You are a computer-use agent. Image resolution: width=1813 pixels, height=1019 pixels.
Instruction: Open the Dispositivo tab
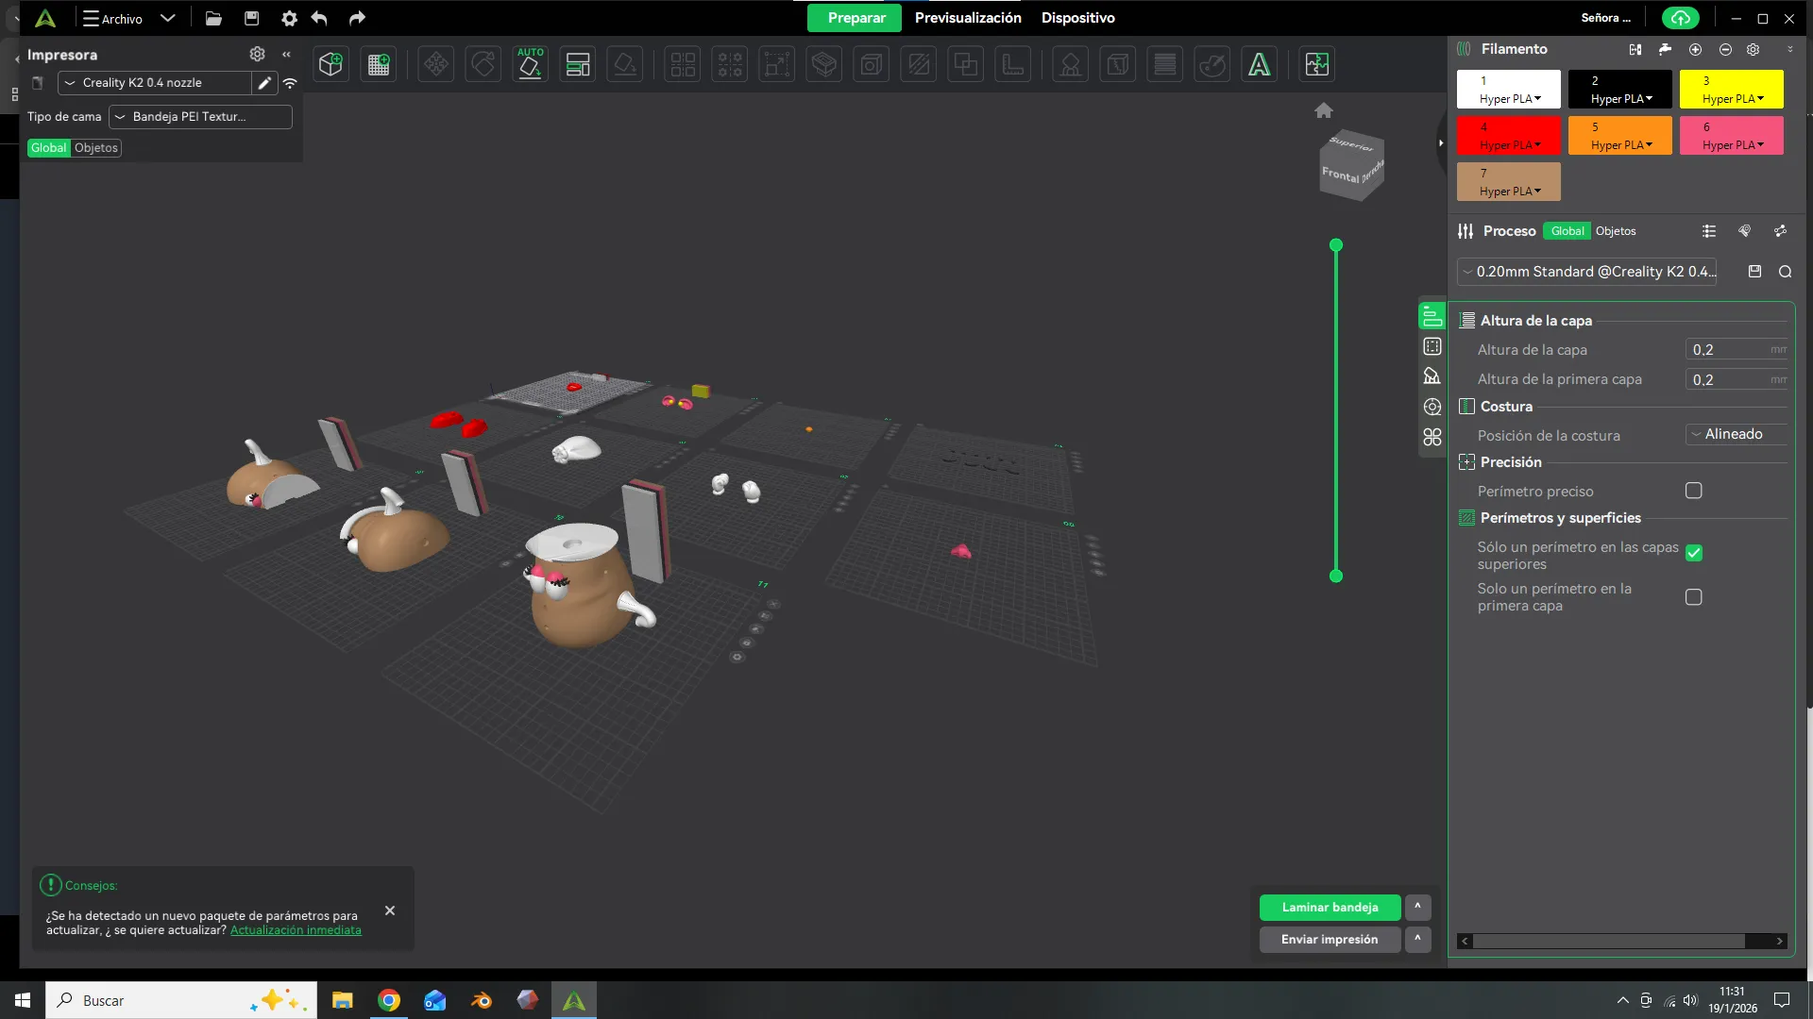pyautogui.click(x=1077, y=18)
